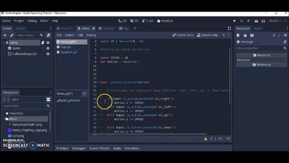Pause the running scene

tap(242, 21)
